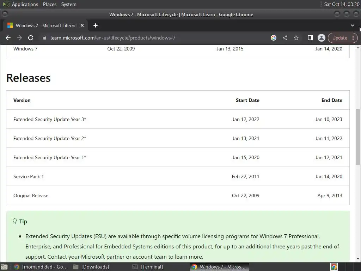Open Chrome three-dot menu
The height and width of the screenshot is (271, 361).
353,38
